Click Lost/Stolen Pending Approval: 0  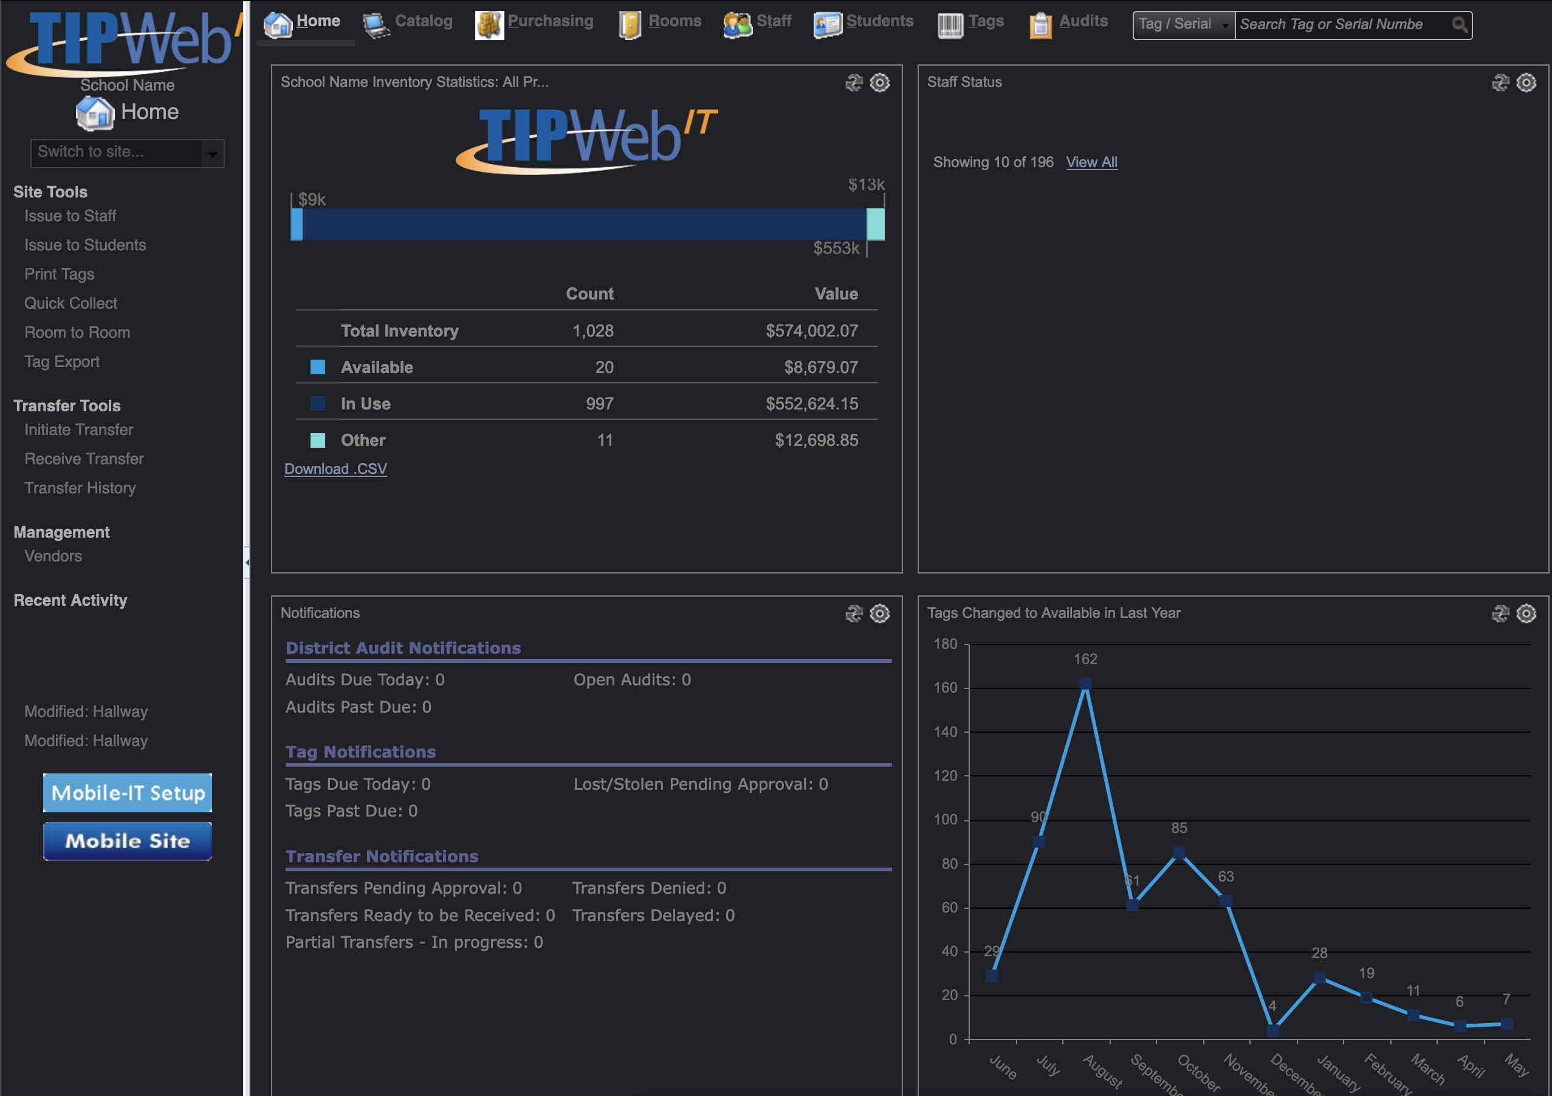(701, 784)
